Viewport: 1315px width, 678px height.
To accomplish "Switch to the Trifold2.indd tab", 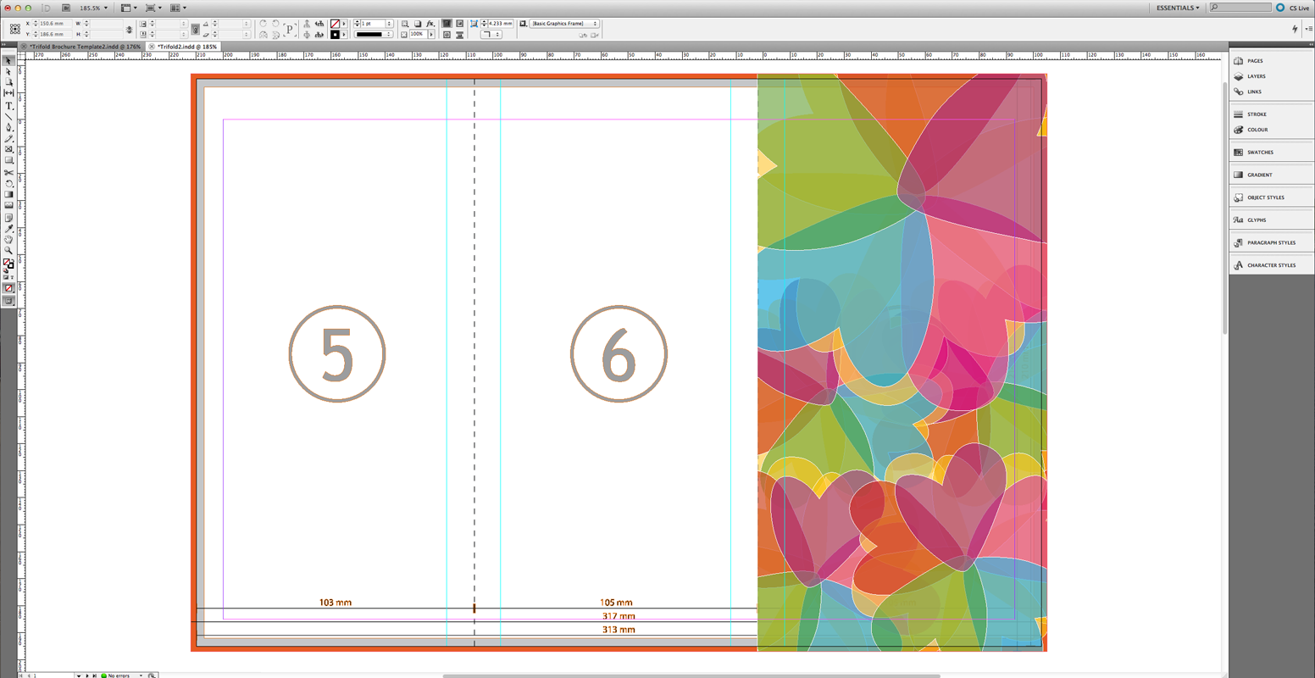I will tap(187, 47).
